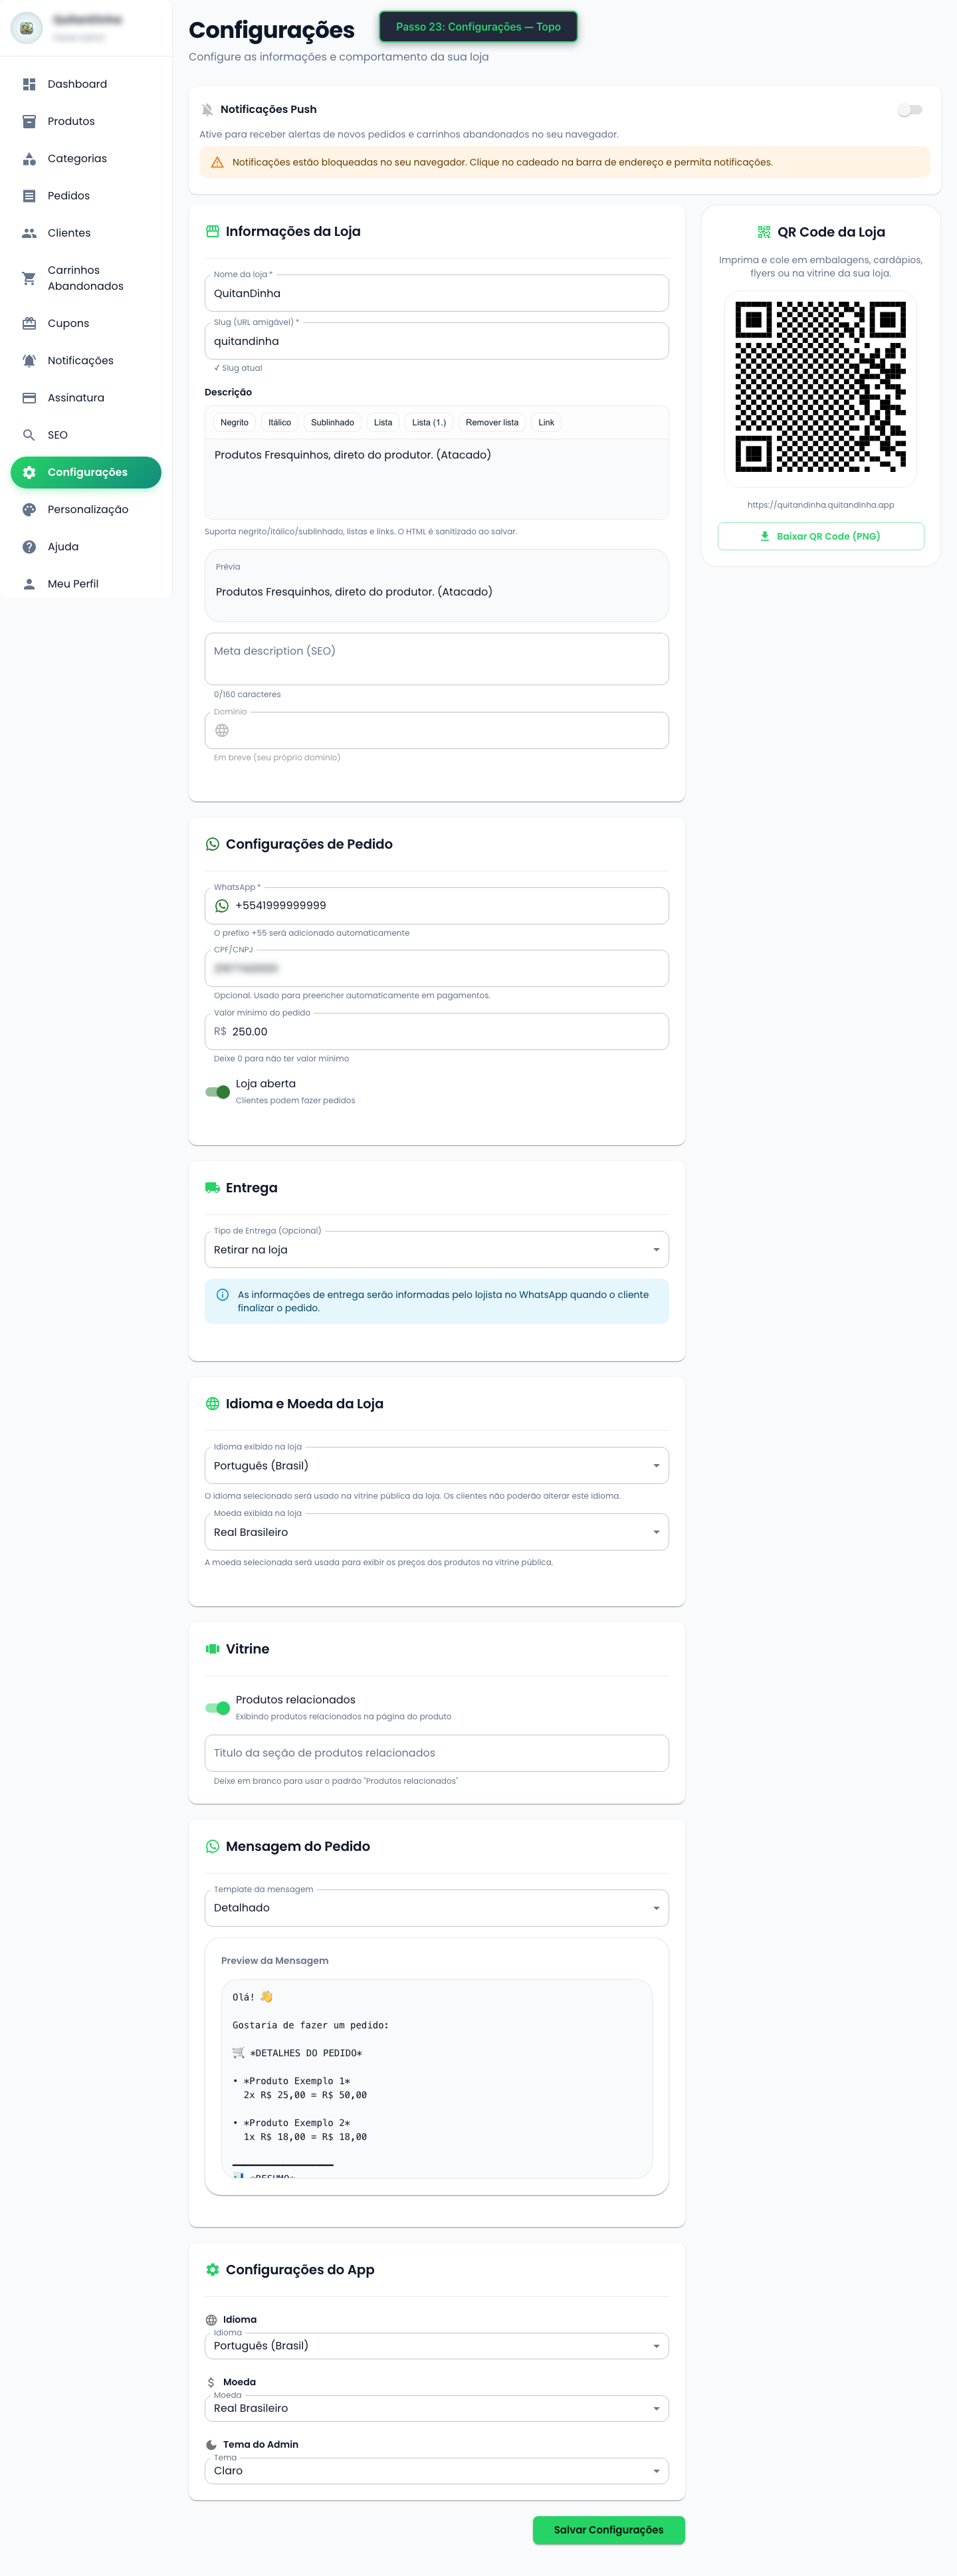The image size is (957, 2576).
Task: Click the Cupons sidebar icon
Action: (x=28, y=322)
